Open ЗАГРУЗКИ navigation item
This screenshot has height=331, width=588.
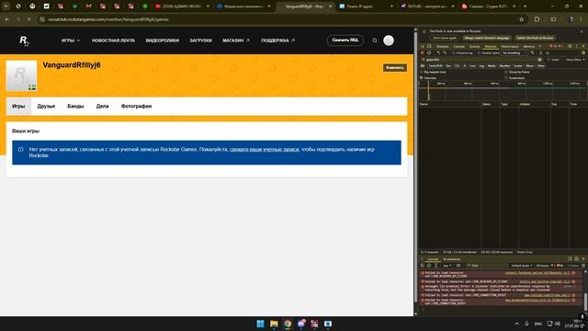click(200, 40)
